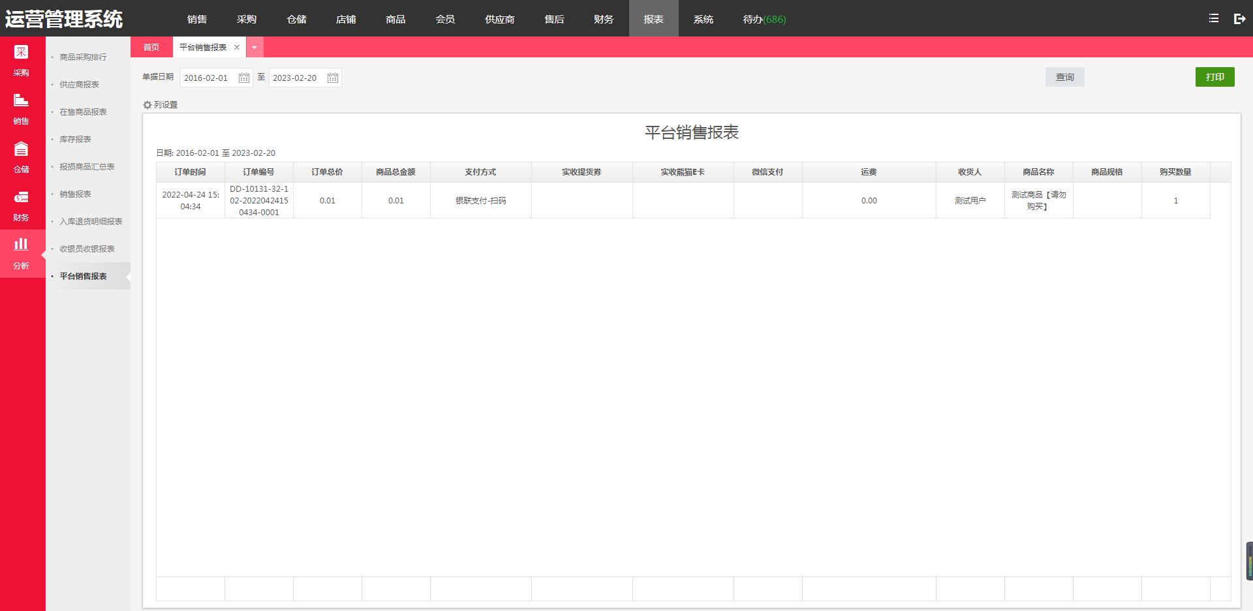Click the 商品名称 column header

click(x=1039, y=172)
